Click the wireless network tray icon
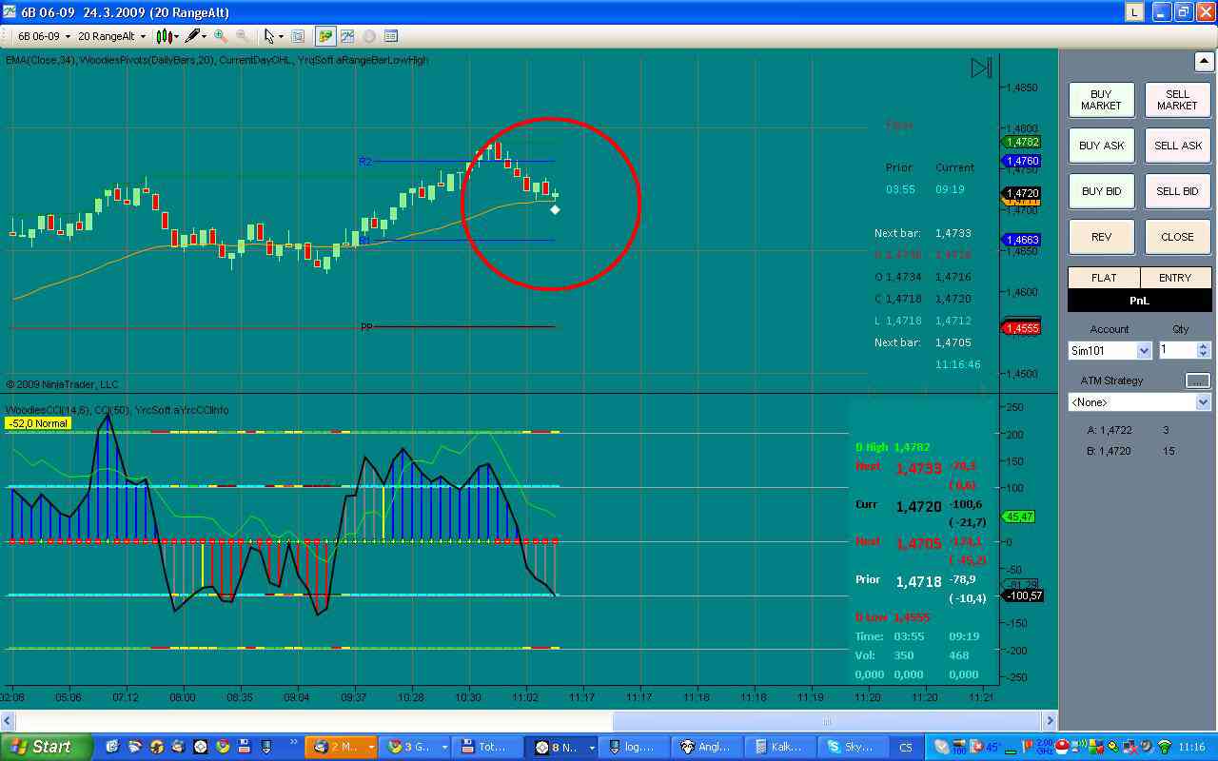The width and height of the screenshot is (1218, 761). point(1165,747)
